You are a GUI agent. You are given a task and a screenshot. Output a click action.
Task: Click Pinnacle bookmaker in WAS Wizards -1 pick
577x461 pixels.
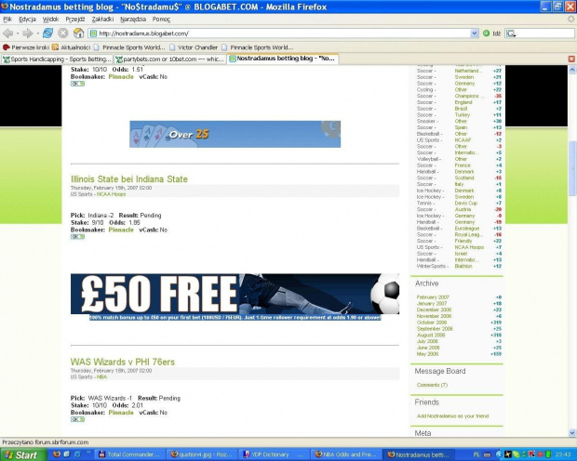[x=121, y=413]
